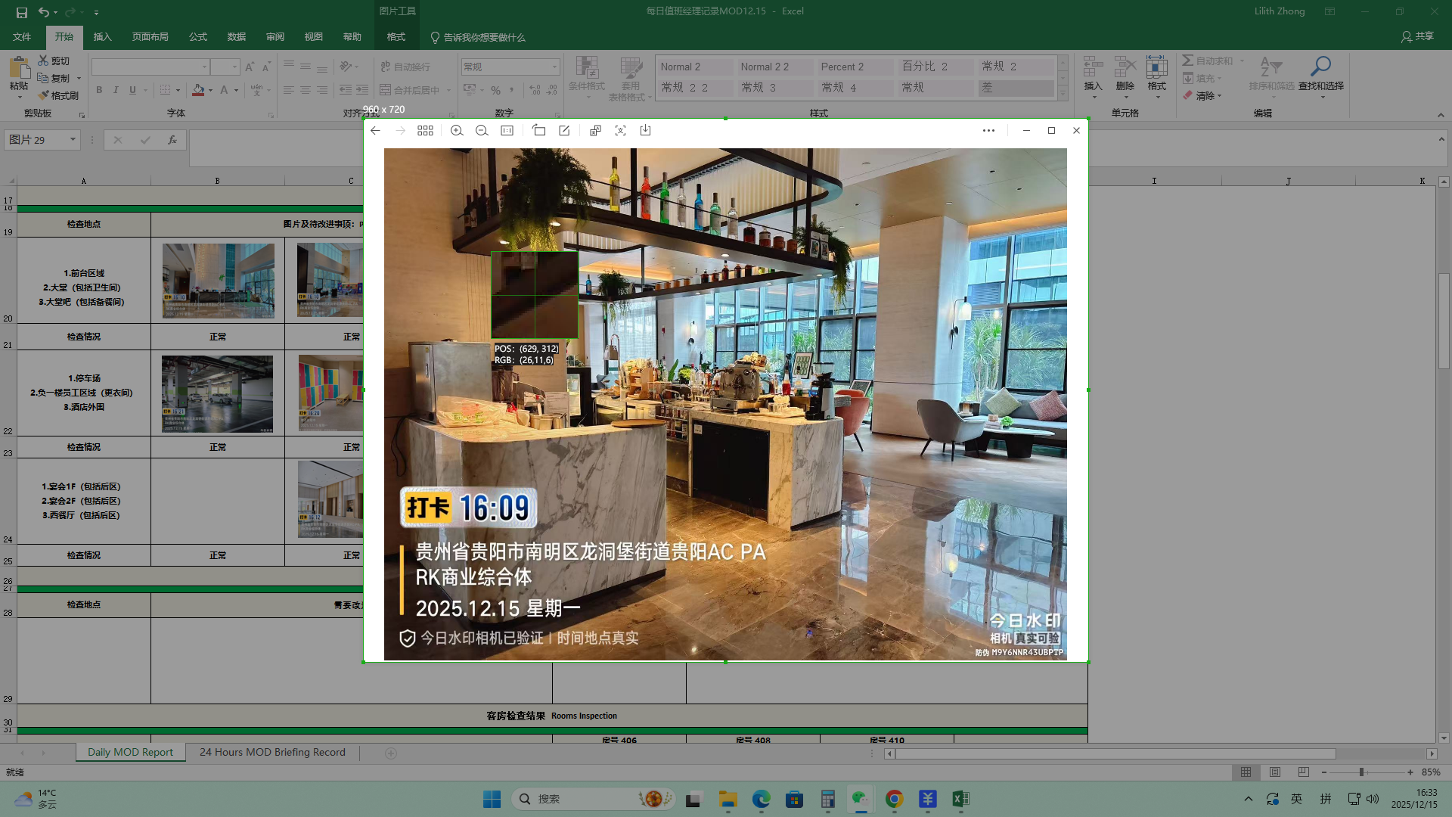Open the 插入 ribbon tab
This screenshot has height=817, width=1452.
(x=102, y=37)
